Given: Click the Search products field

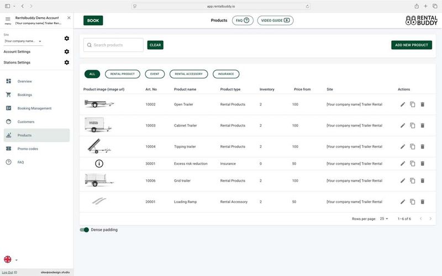Looking at the screenshot, I should click(113, 45).
